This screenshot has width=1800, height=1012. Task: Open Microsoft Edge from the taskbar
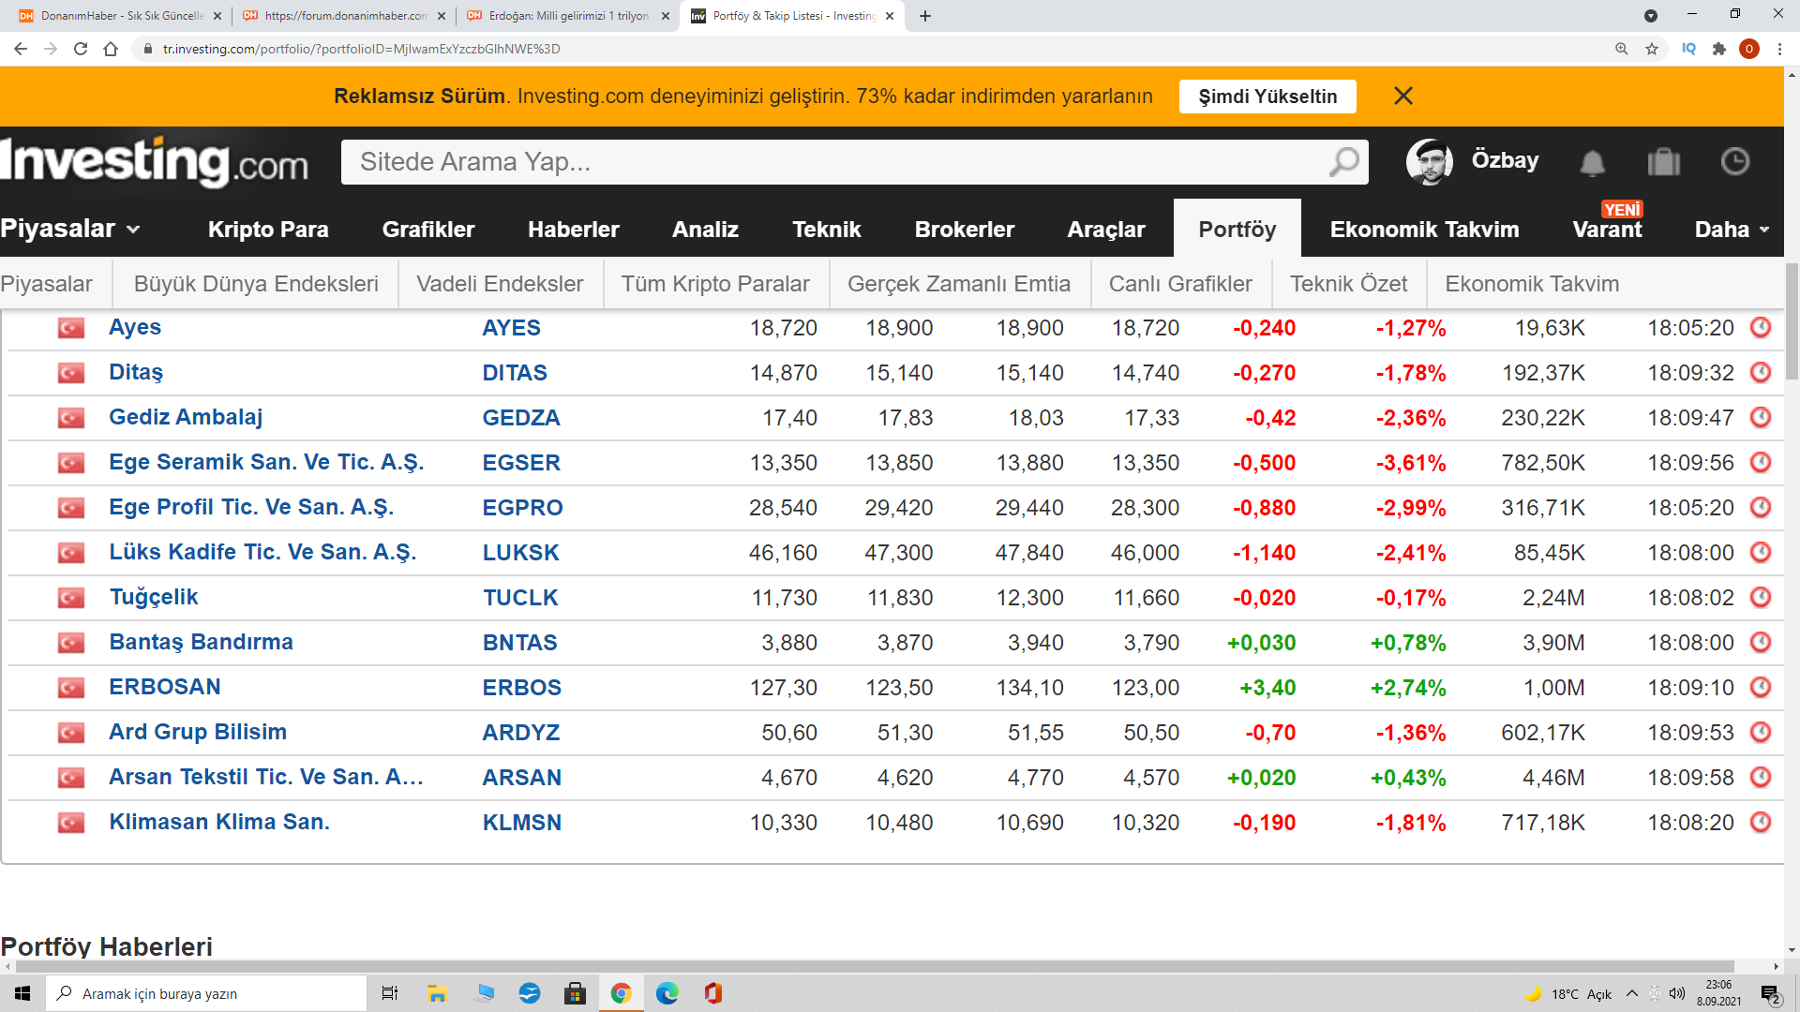(x=667, y=993)
